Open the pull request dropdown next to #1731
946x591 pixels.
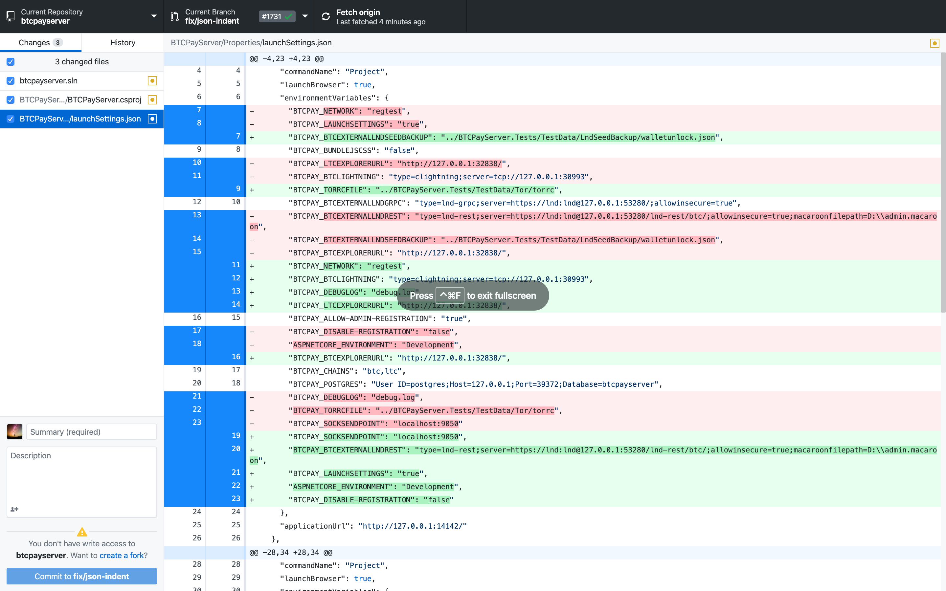click(304, 16)
